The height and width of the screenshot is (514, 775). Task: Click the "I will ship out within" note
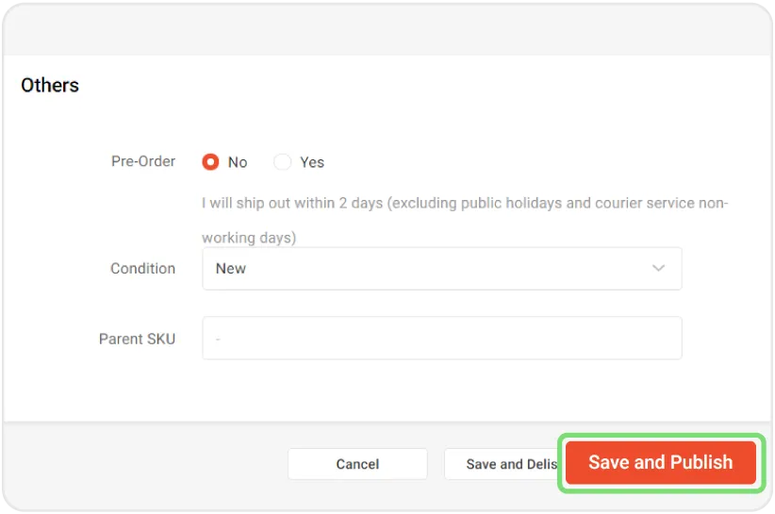(x=464, y=203)
